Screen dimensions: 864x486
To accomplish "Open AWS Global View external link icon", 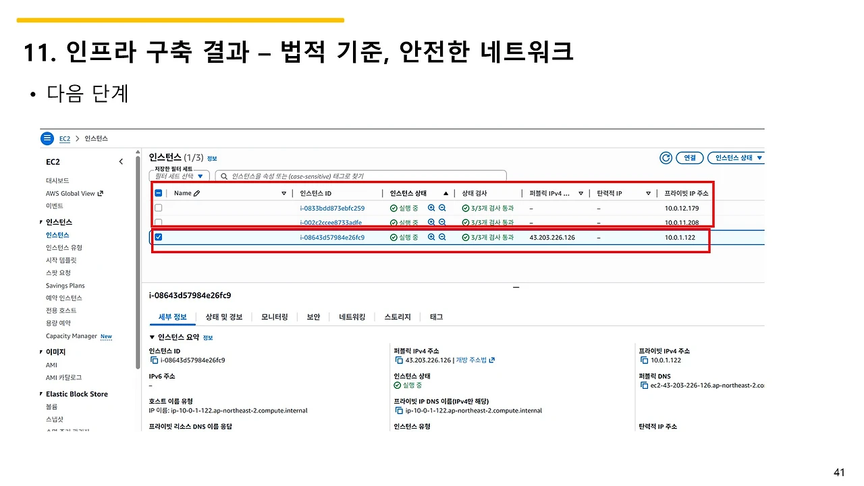I will point(101,194).
